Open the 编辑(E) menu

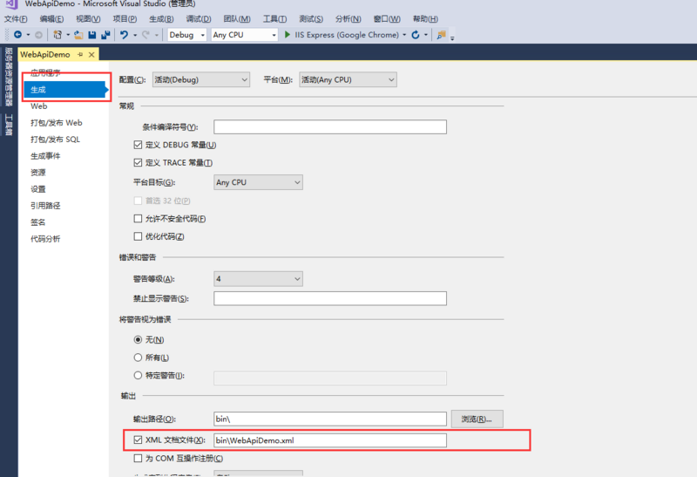(51, 18)
